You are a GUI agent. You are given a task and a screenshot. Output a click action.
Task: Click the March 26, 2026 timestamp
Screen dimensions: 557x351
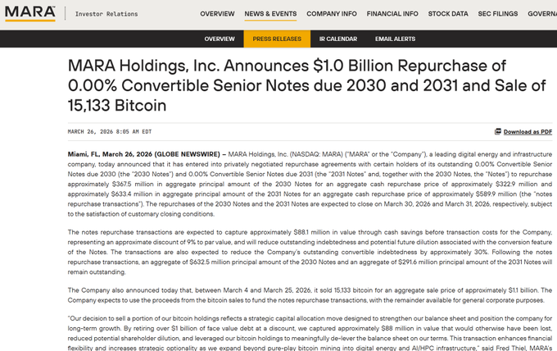[110, 131]
